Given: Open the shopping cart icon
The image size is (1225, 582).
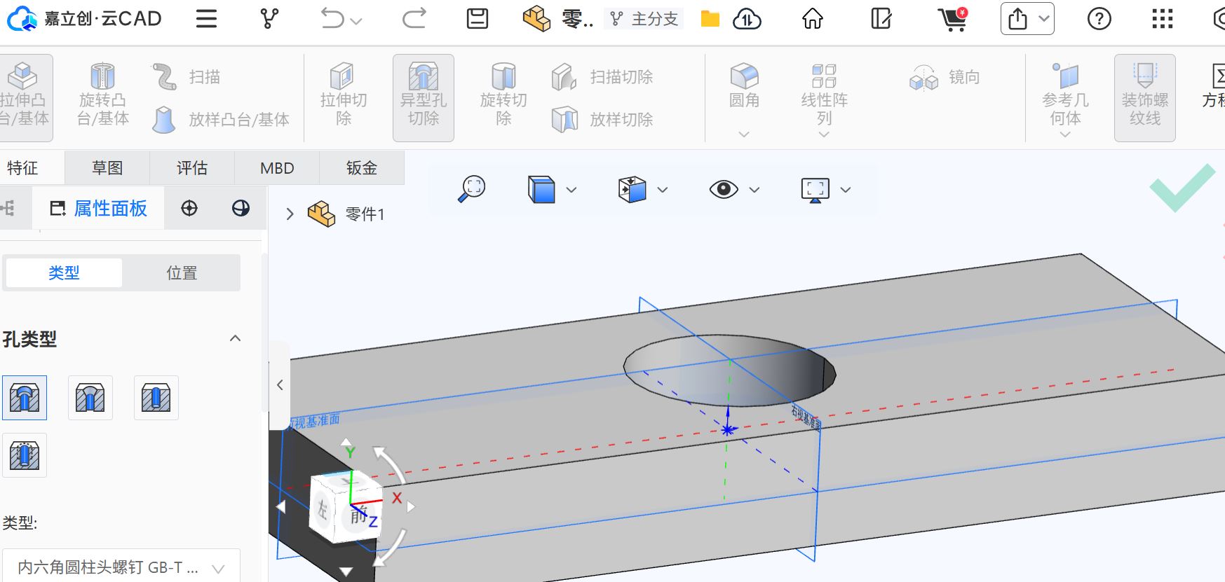Looking at the screenshot, I should pos(953,19).
